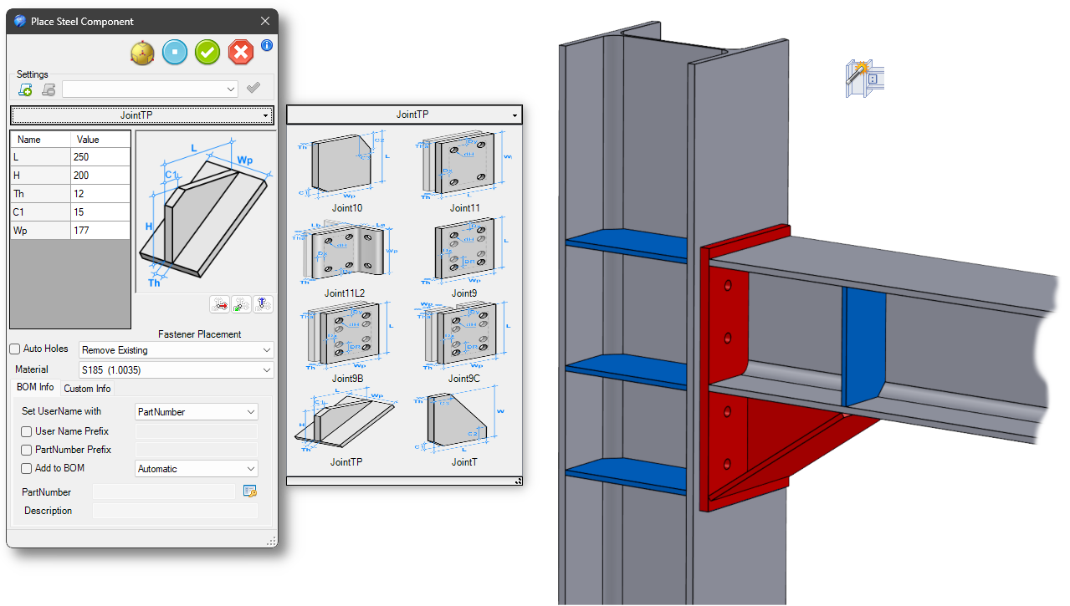This screenshot has height=606, width=1070.
Task: Choose the Joint10 component thumbnail
Action: 346,173
